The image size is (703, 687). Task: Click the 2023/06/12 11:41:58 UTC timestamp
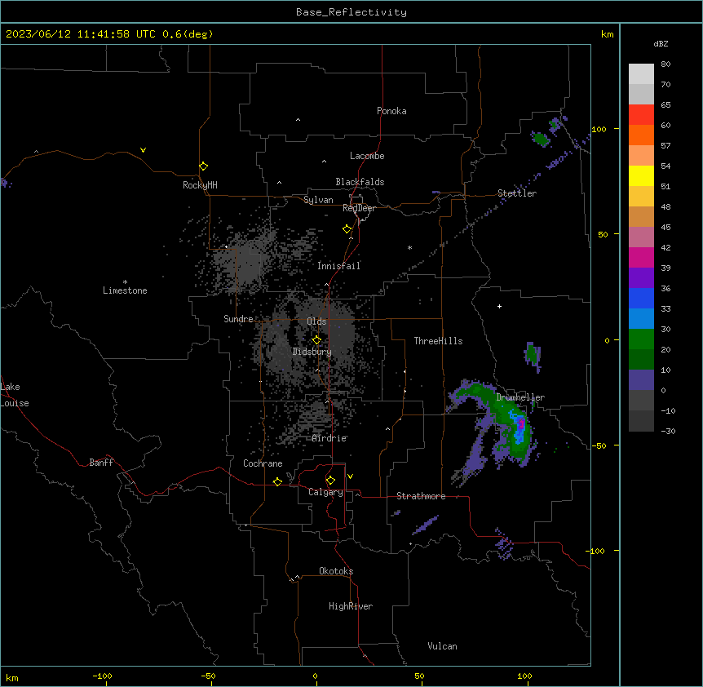click(81, 34)
